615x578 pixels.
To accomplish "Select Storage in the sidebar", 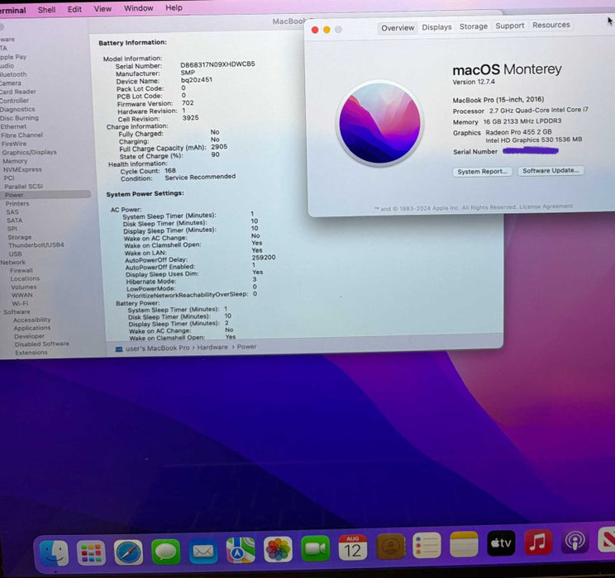I will pos(19,237).
